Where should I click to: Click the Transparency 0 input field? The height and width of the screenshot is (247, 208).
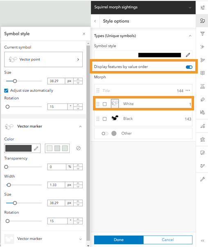point(57,167)
